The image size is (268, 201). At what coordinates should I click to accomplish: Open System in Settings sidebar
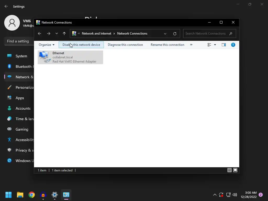coord(19,56)
